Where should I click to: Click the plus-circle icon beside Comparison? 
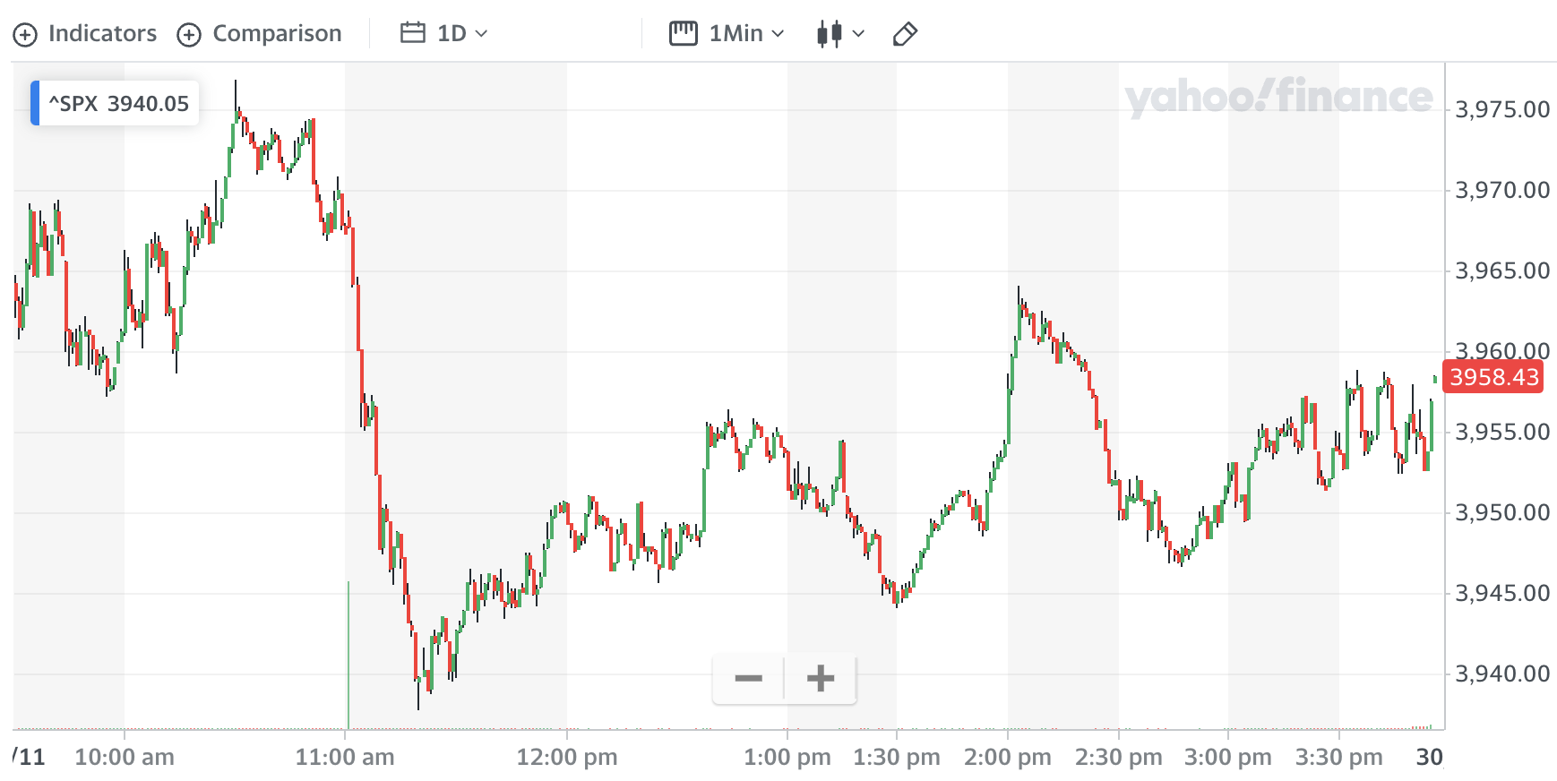pyautogui.click(x=189, y=35)
